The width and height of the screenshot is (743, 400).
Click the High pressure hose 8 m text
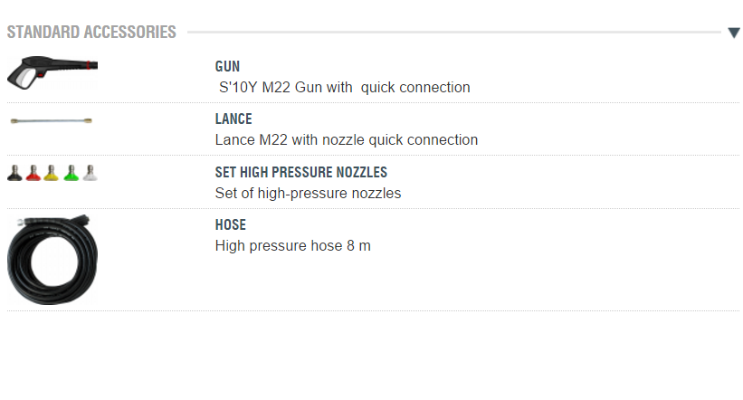click(293, 245)
